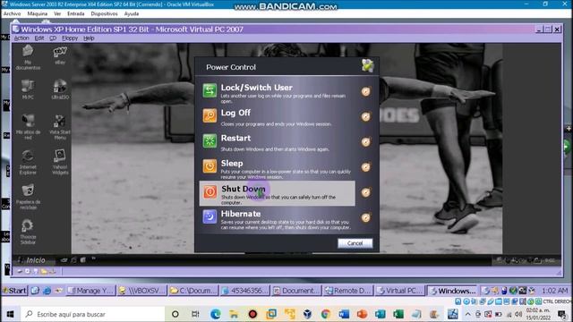Select the Papelera de reciclaje icon
This screenshot has height=322, width=573.
point(28,197)
